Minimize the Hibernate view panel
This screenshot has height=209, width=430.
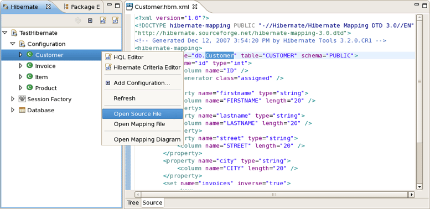coord(109,5)
